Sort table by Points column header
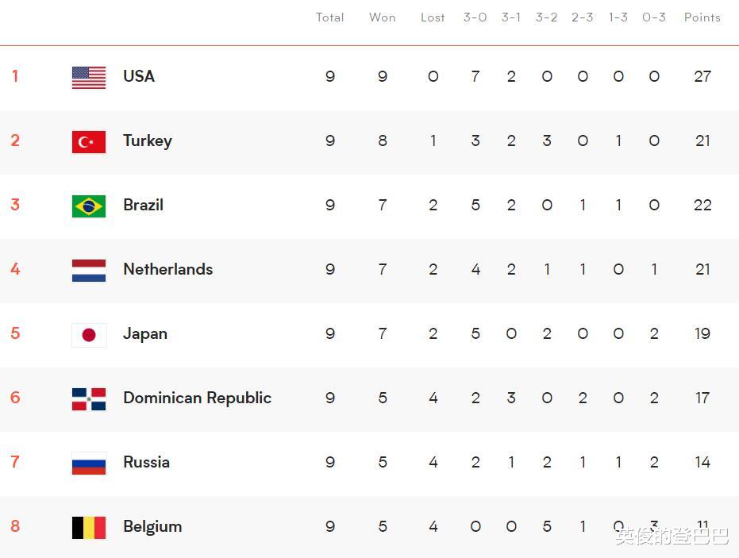Viewport: 739px width, 558px height. click(x=702, y=17)
